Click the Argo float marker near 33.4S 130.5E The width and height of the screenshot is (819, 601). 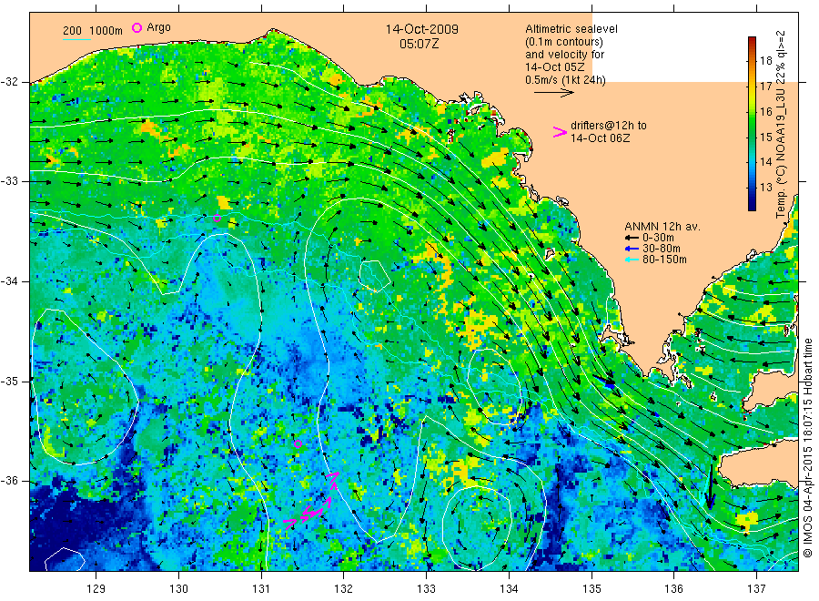pyautogui.click(x=217, y=219)
